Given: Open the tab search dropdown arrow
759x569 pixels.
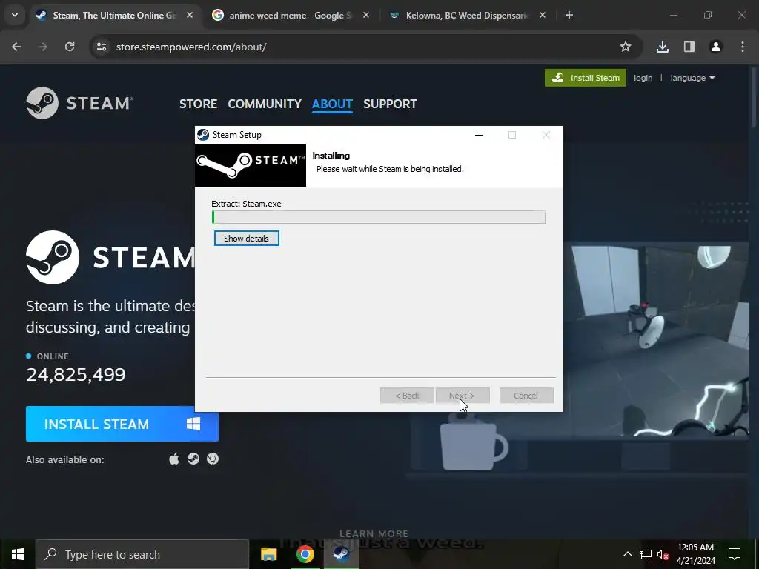Looking at the screenshot, I should pos(15,16).
